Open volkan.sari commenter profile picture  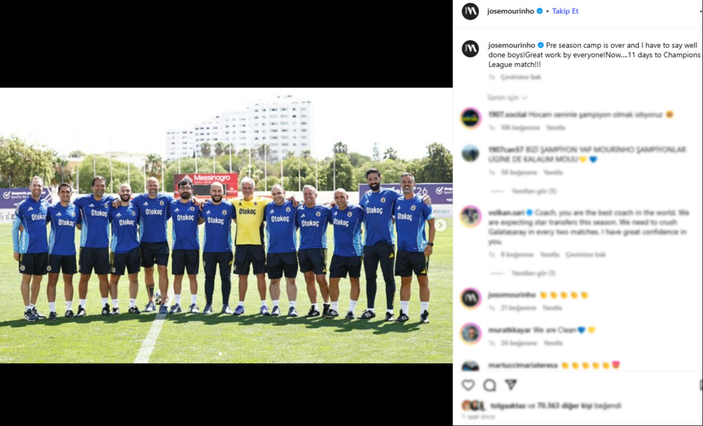471,216
